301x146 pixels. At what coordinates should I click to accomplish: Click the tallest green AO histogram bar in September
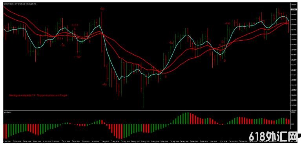point(188,118)
